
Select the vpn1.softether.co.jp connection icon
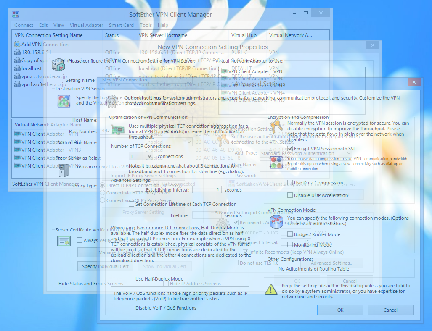(17, 84)
